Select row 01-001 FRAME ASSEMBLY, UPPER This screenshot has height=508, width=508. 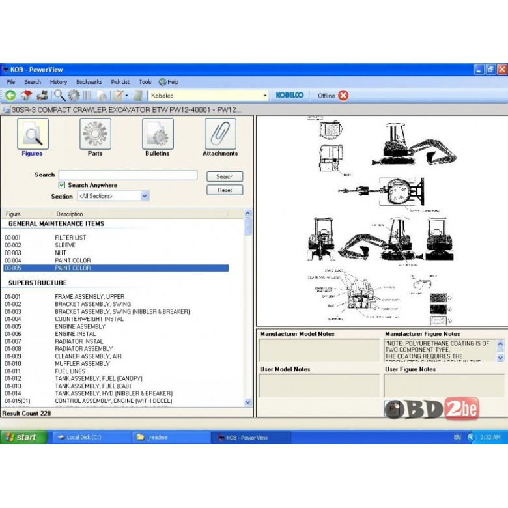[116, 296]
